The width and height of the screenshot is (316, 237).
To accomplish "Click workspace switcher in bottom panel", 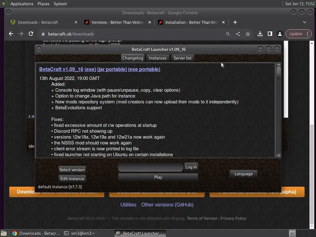I will 292,233.
